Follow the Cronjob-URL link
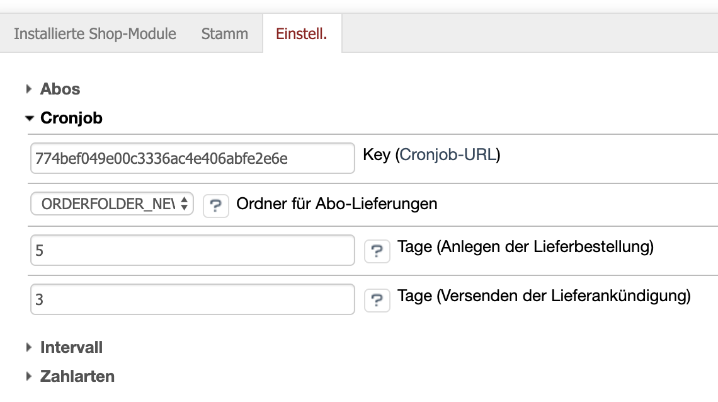This screenshot has height=402, width=718. (x=447, y=155)
